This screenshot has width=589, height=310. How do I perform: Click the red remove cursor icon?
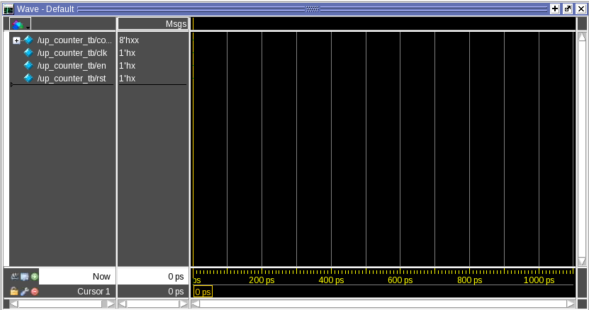35,291
